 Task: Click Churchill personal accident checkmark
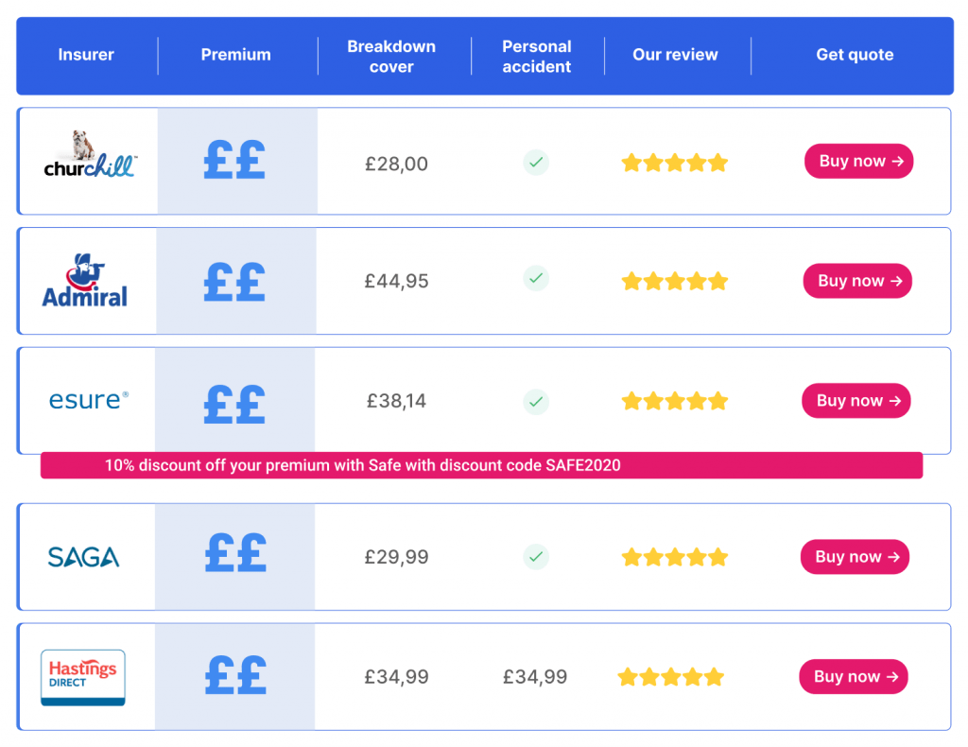pyautogui.click(x=536, y=163)
